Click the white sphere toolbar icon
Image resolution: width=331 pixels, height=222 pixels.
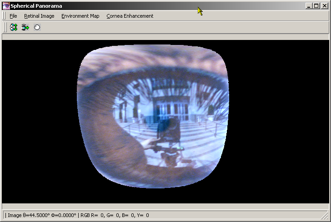[37, 27]
